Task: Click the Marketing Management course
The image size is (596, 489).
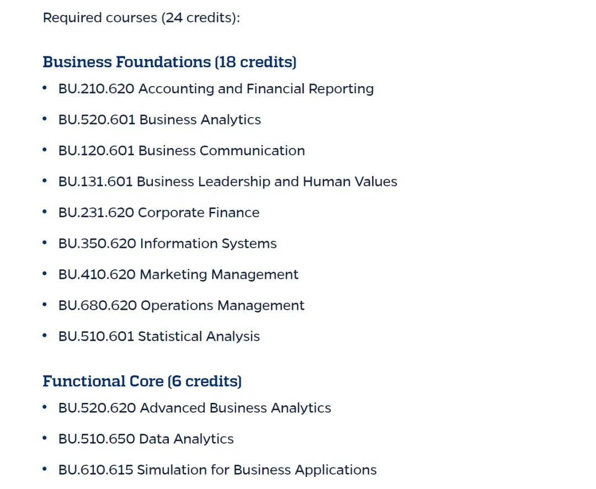Action: pos(178,274)
